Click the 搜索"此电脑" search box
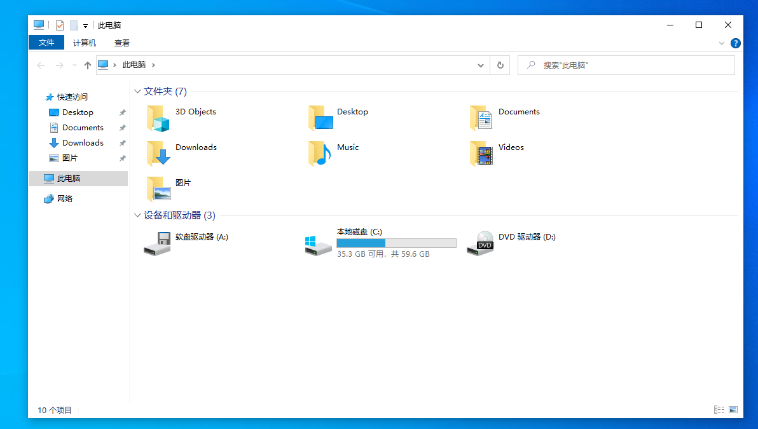The height and width of the screenshot is (429, 758). (626, 65)
